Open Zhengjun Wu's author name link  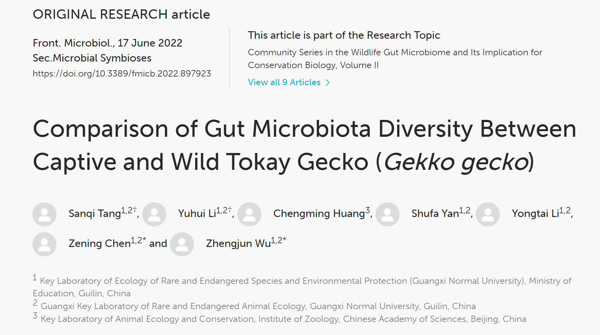tap(238, 244)
